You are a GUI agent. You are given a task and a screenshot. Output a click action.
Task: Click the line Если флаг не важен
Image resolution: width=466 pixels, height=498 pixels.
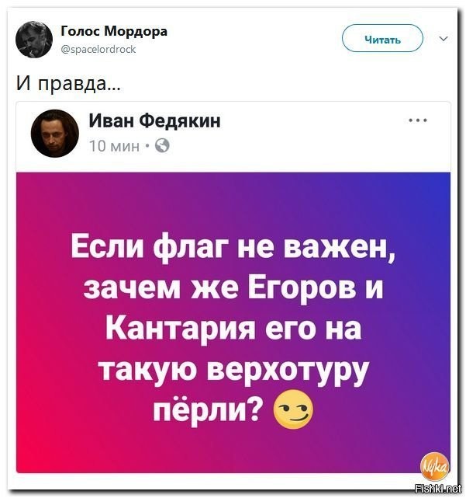coord(233,248)
